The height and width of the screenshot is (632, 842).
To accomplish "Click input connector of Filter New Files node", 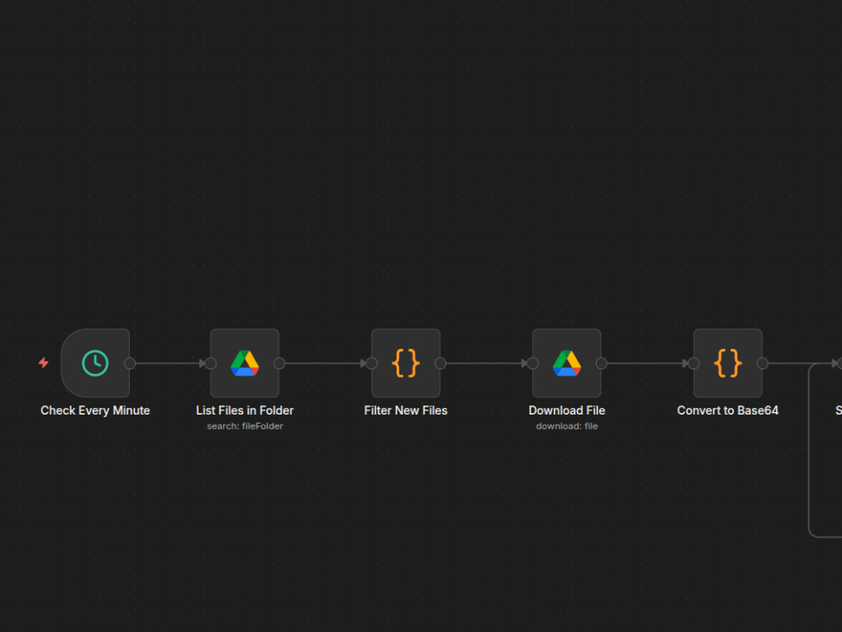I will click(371, 363).
